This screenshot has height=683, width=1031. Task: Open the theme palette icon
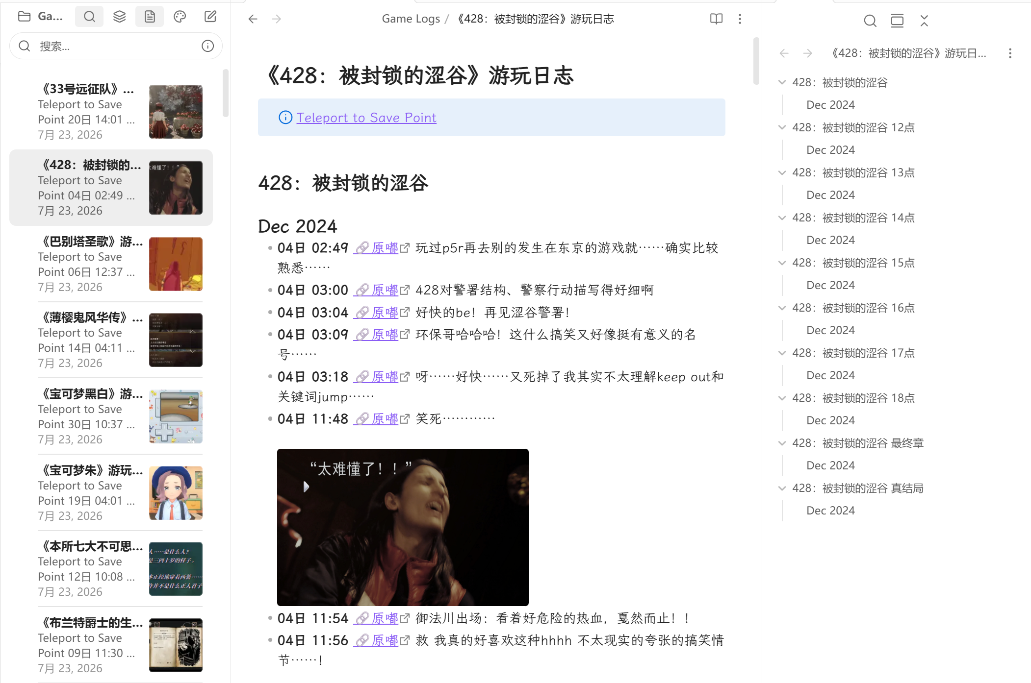[180, 17]
